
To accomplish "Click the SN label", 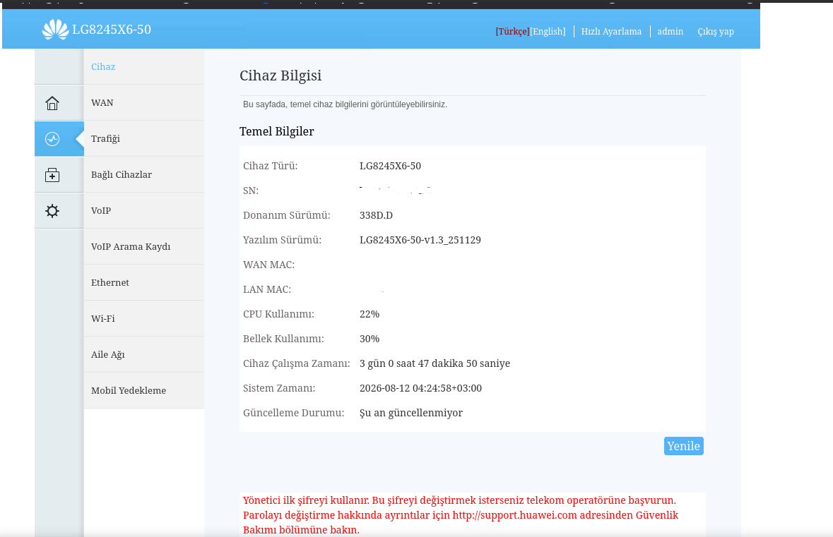I will click(251, 191).
